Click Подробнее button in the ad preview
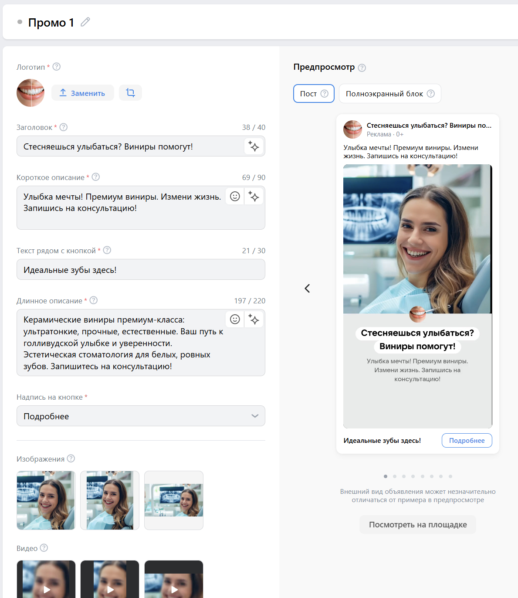Screen dimensions: 518x598 tap(467, 440)
